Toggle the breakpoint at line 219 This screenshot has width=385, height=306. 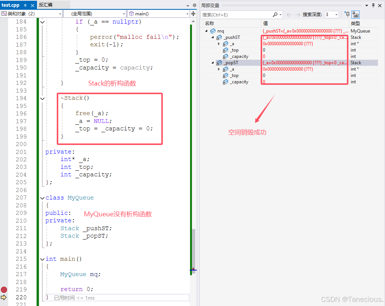(4, 290)
